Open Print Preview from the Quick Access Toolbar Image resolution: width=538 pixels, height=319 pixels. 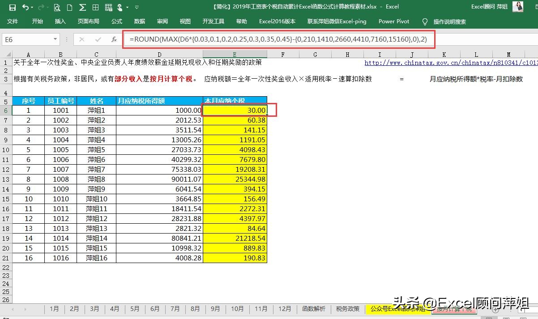click(x=57, y=7)
